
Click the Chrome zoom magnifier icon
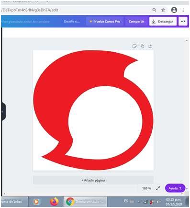click(154, 10)
